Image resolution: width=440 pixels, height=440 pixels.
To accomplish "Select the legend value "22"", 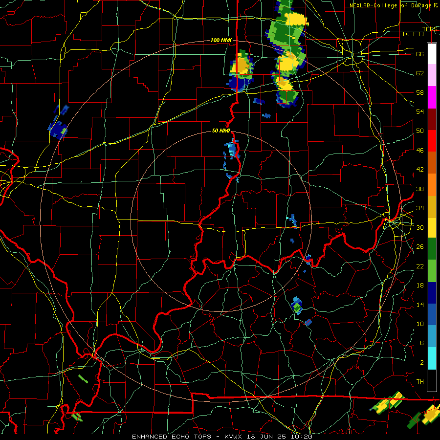I will [x=420, y=266].
